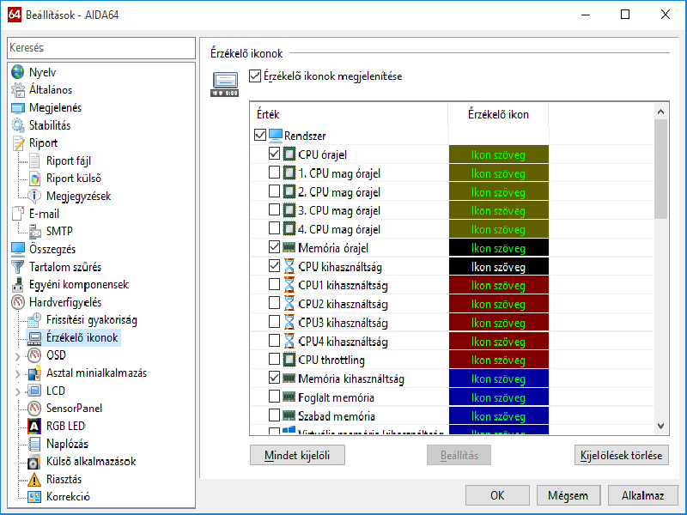Expand the OSD tree node
Screen dimensions: 687x515
[x=17, y=356]
